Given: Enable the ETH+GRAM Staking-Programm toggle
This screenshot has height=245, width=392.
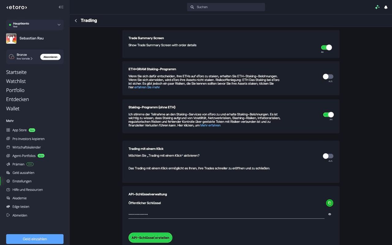Looking at the screenshot, I should [328, 77].
